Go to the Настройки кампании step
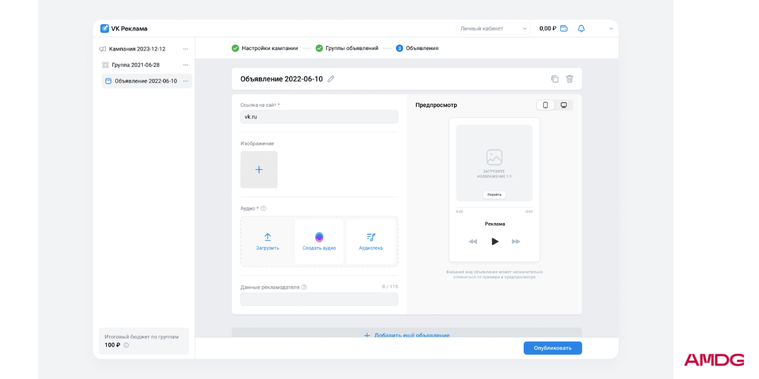The width and height of the screenshot is (759, 379). (x=264, y=48)
